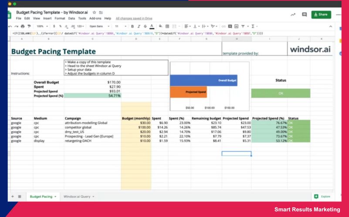Screen dimensions: 349x217
Task: Activate the paint format tool
Action: 29,26
